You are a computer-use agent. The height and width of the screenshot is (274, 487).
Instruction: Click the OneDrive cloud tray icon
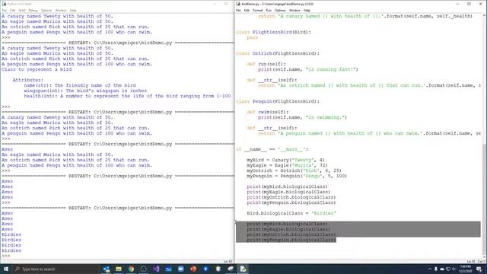pos(442,269)
